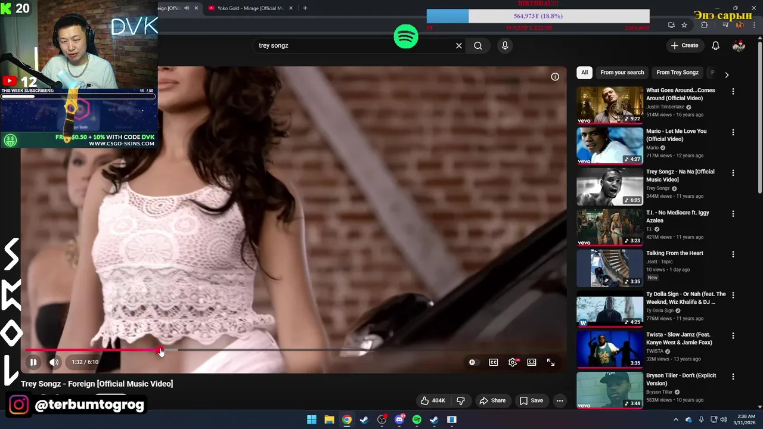The image size is (763, 429).
Task: Open options for 'T.I. - No Mediocre'
Action: [x=733, y=213]
